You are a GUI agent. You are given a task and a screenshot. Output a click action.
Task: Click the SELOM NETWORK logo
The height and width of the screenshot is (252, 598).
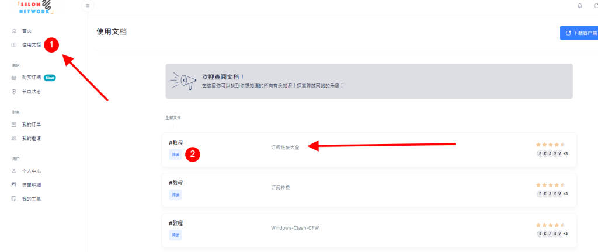(x=36, y=6)
